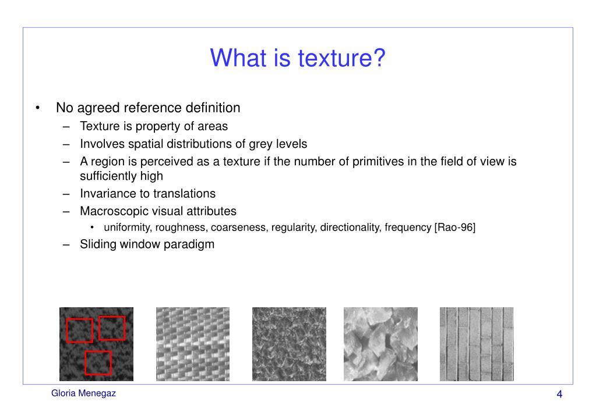Viewport: 596px width, 412px height.
Task: Select the crumpled rock-like texture image
Action: pos(380,344)
